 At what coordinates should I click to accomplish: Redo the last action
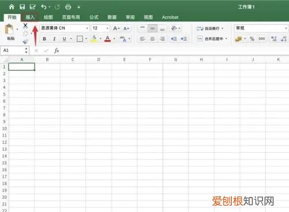pos(57,7)
